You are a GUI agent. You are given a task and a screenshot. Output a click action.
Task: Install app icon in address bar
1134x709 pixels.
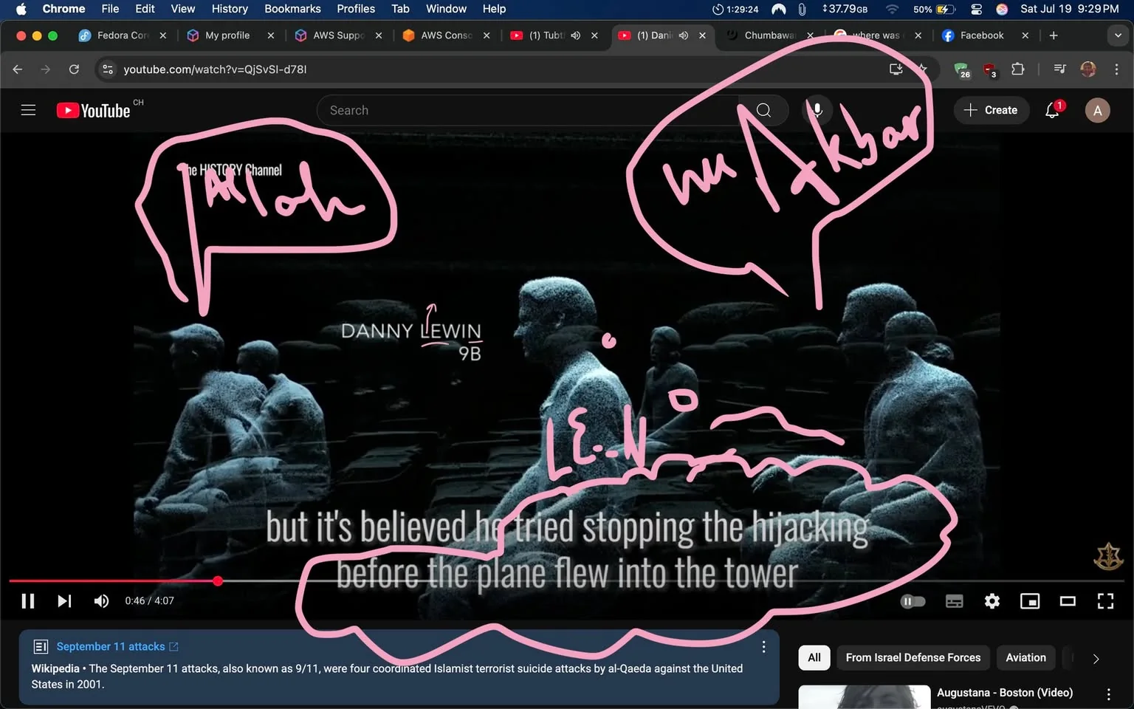point(896,69)
